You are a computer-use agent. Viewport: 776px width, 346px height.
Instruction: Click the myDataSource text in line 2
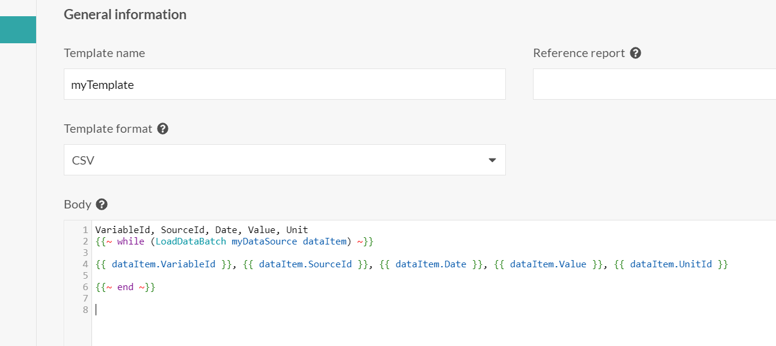265,241
